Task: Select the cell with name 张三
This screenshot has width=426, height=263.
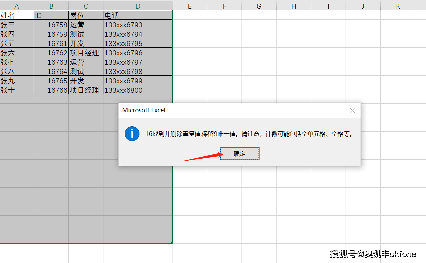Action: tap(17, 24)
